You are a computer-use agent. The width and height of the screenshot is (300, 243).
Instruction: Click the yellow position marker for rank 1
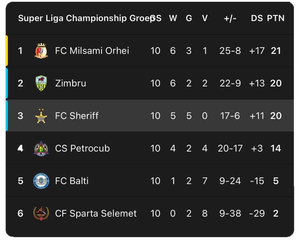click(x=7, y=50)
